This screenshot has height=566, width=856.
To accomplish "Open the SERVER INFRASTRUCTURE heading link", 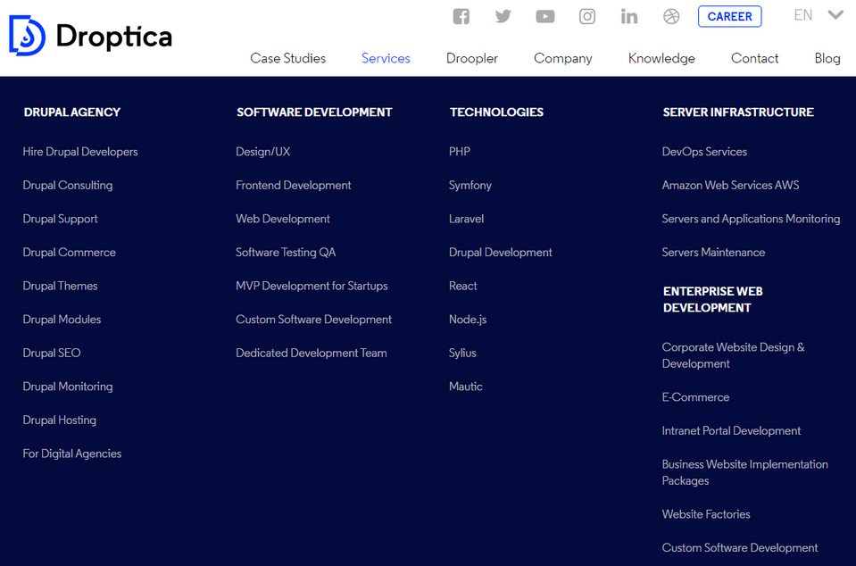I will point(738,112).
